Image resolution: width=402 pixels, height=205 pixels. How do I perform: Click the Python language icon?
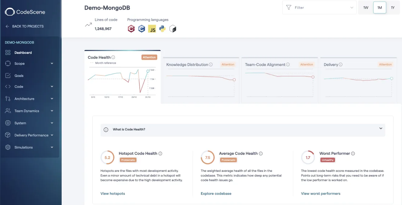click(162, 29)
